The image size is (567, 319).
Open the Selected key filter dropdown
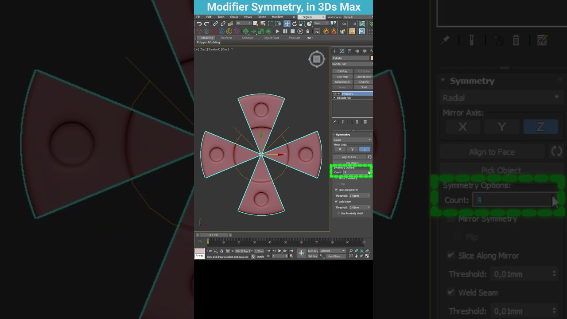coord(333,251)
